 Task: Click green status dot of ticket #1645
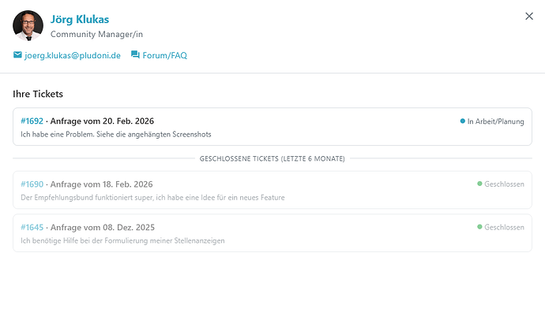(x=479, y=227)
